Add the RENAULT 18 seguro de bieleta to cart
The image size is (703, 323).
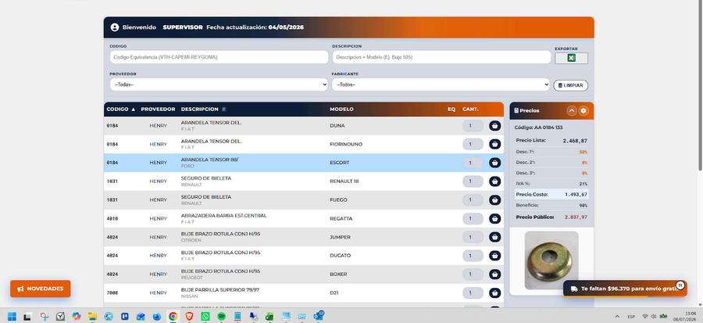coord(494,181)
